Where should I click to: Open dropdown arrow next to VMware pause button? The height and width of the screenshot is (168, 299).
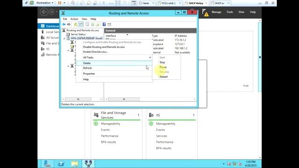tap(64, 3)
